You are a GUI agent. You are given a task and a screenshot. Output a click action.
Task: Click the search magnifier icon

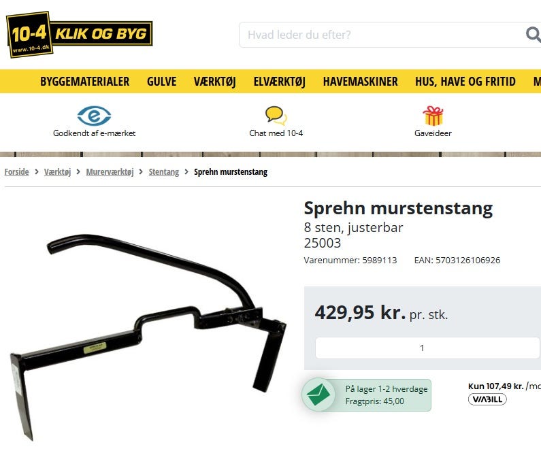click(x=533, y=35)
